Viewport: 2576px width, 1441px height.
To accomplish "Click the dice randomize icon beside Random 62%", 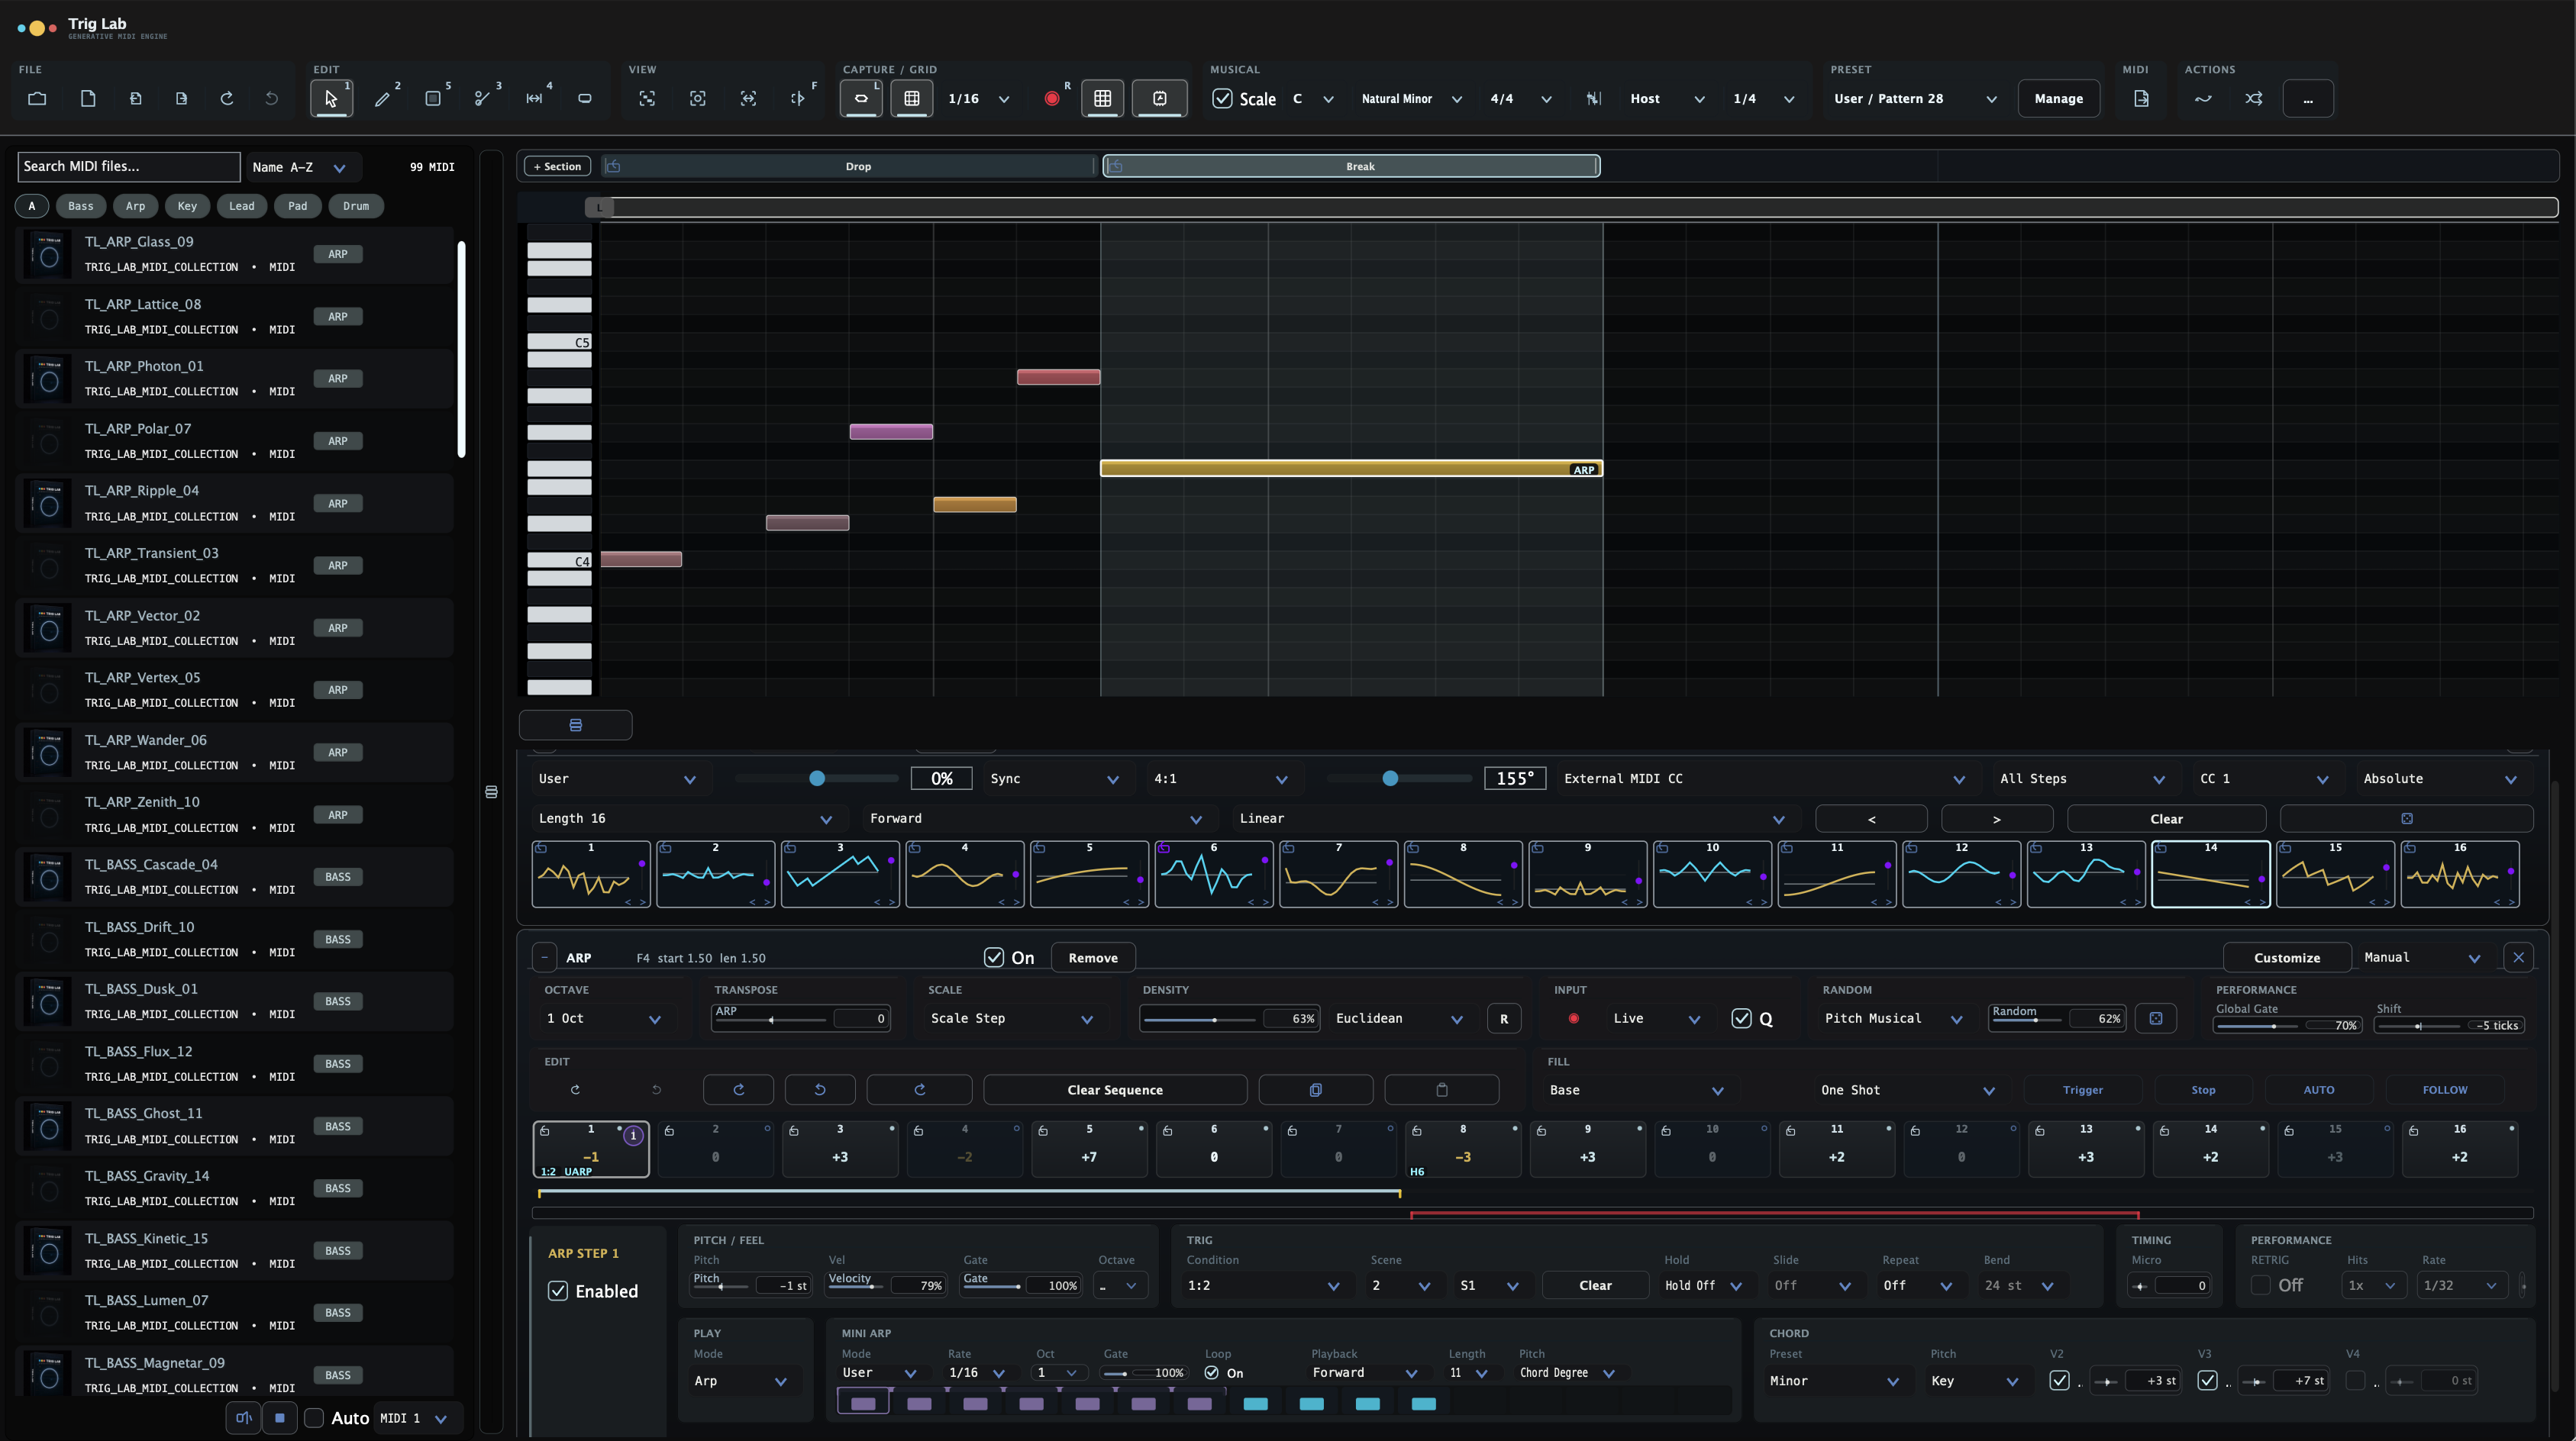I will coord(2156,1018).
